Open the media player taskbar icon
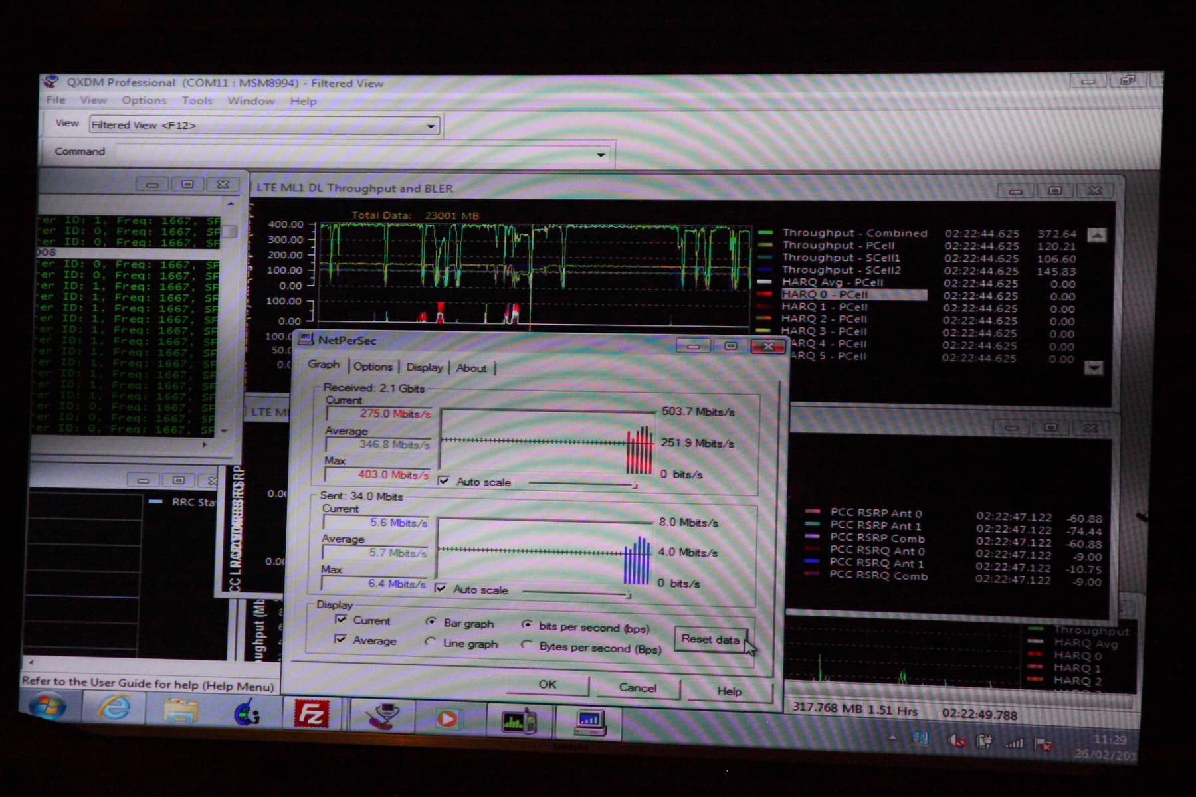This screenshot has width=1196, height=797. tap(447, 719)
